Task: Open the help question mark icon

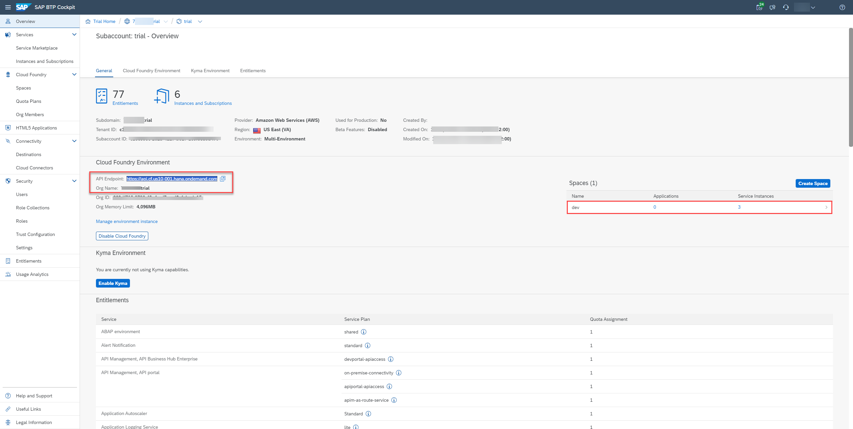Action: [842, 7]
